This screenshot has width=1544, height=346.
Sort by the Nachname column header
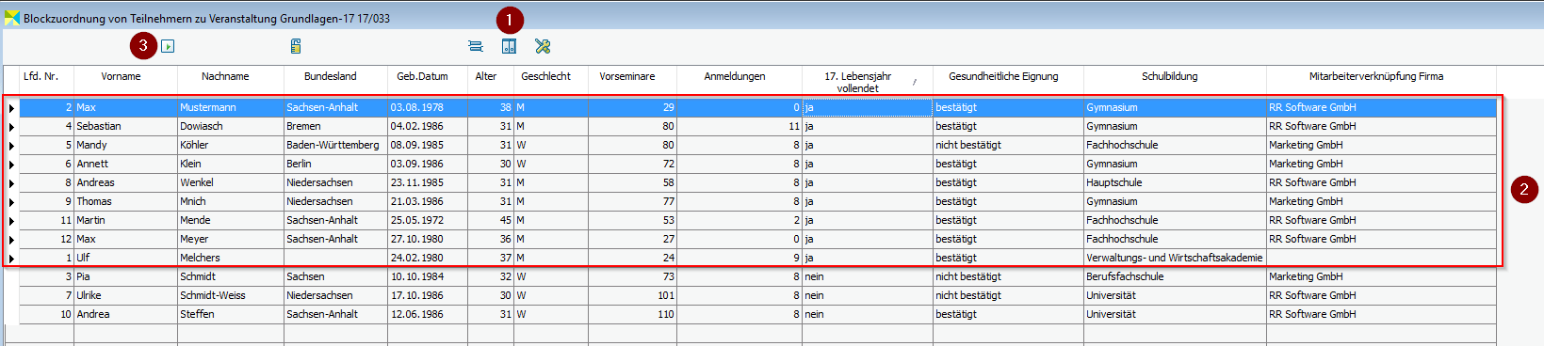(225, 76)
